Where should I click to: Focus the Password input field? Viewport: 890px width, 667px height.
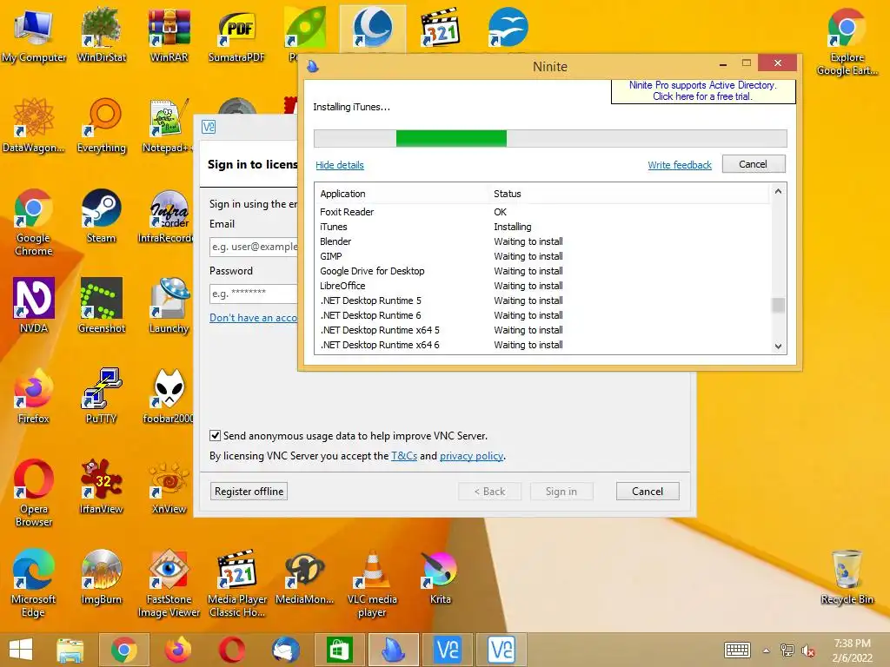pyautogui.click(x=254, y=294)
